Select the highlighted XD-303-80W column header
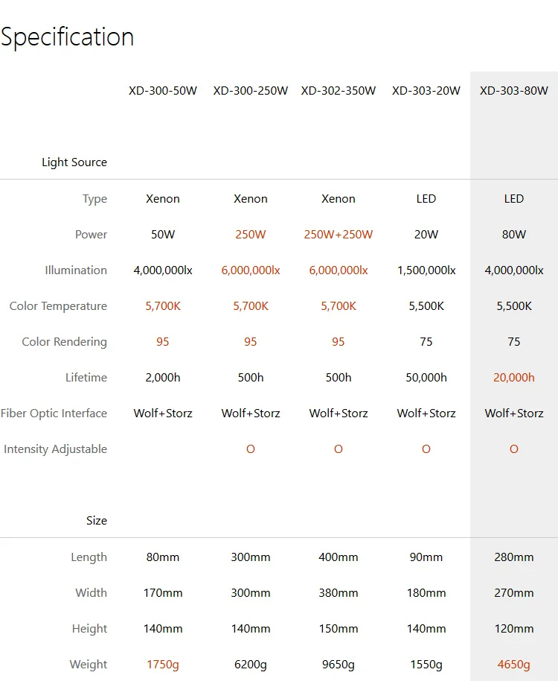The image size is (558, 681). pyautogui.click(x=514, y=91)
